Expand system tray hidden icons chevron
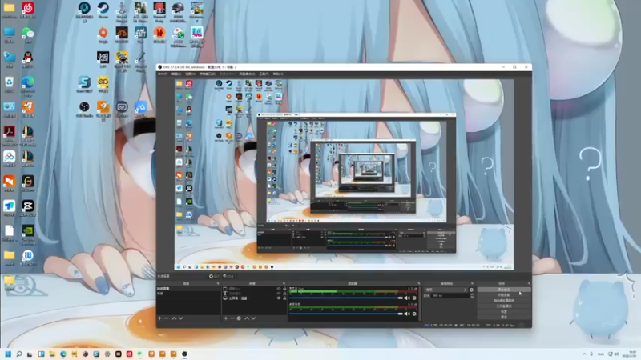The image size is (641, 360). click(x=584, y=354)
